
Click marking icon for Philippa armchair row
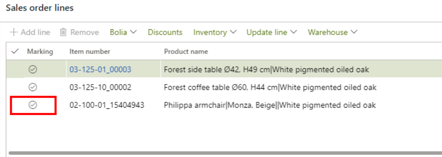[33, 105]
